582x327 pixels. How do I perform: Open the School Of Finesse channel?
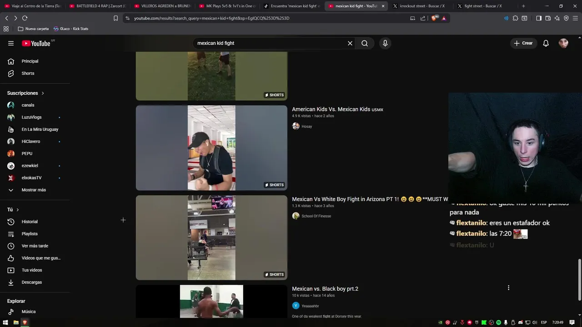tap(316, 216)
